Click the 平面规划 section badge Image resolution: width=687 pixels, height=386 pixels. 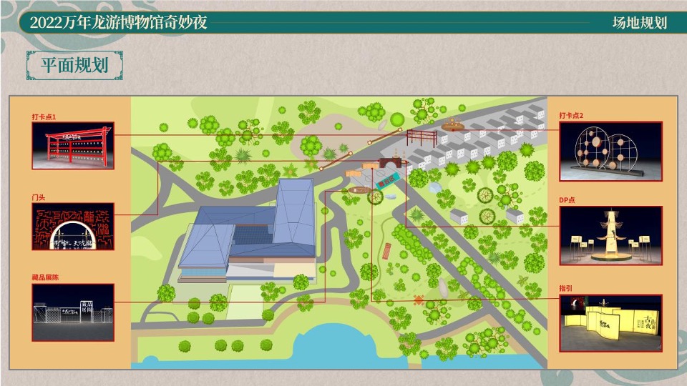74,65
